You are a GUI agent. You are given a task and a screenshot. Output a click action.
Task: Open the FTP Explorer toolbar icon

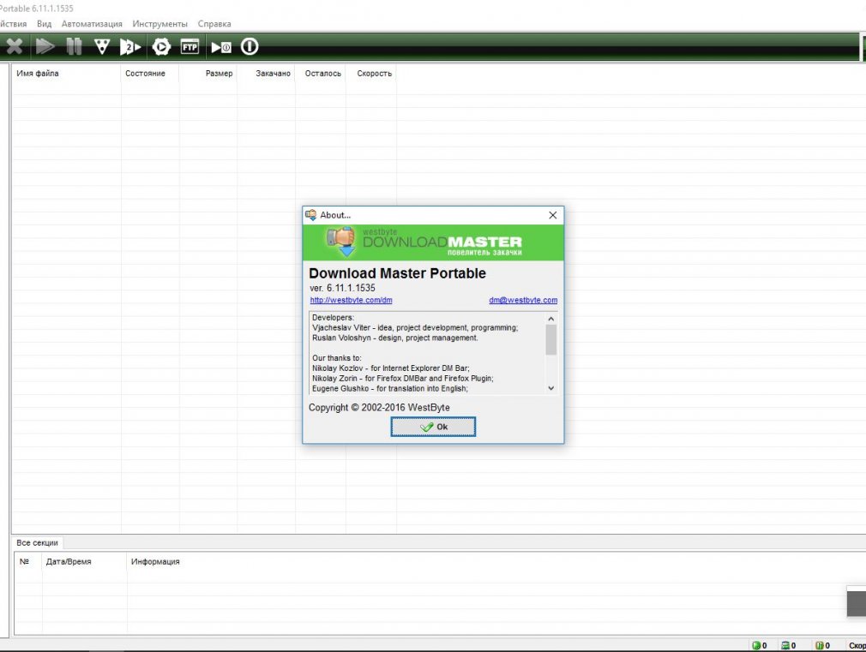pyautogui.click(x=189, y=47)
